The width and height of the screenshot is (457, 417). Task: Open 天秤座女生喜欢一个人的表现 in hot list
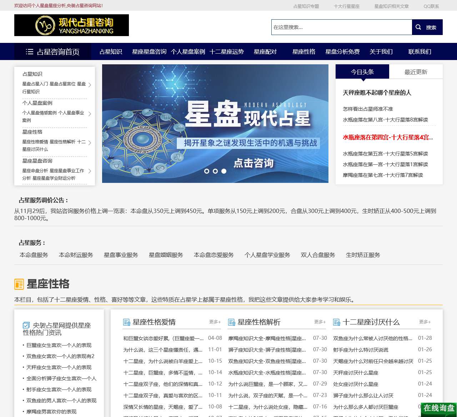point(59,367)
